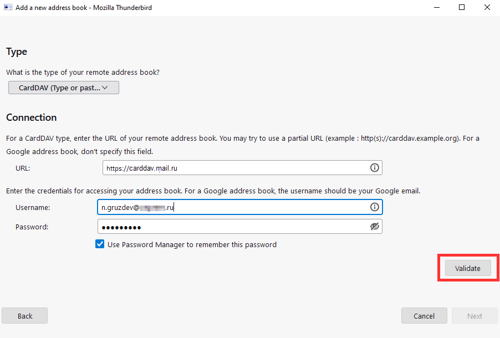Screen dimensions: 500x338
Task: Click the info icon in the URL field
Action: (x=374, y=168)
